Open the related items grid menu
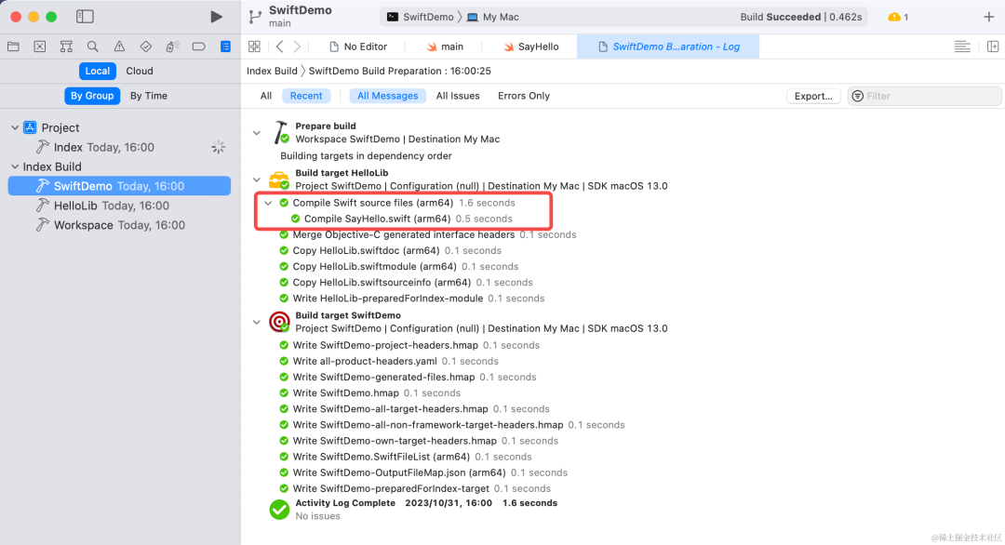Image resolution: width=1005 pixels, height=545 pixels. pos(254,47)
